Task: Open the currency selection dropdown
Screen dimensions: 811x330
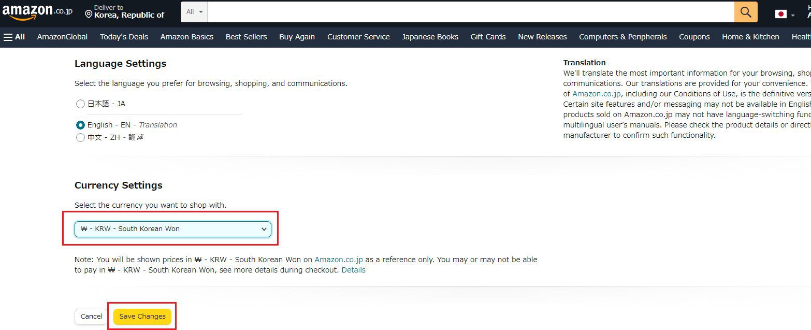Action: 173,229
